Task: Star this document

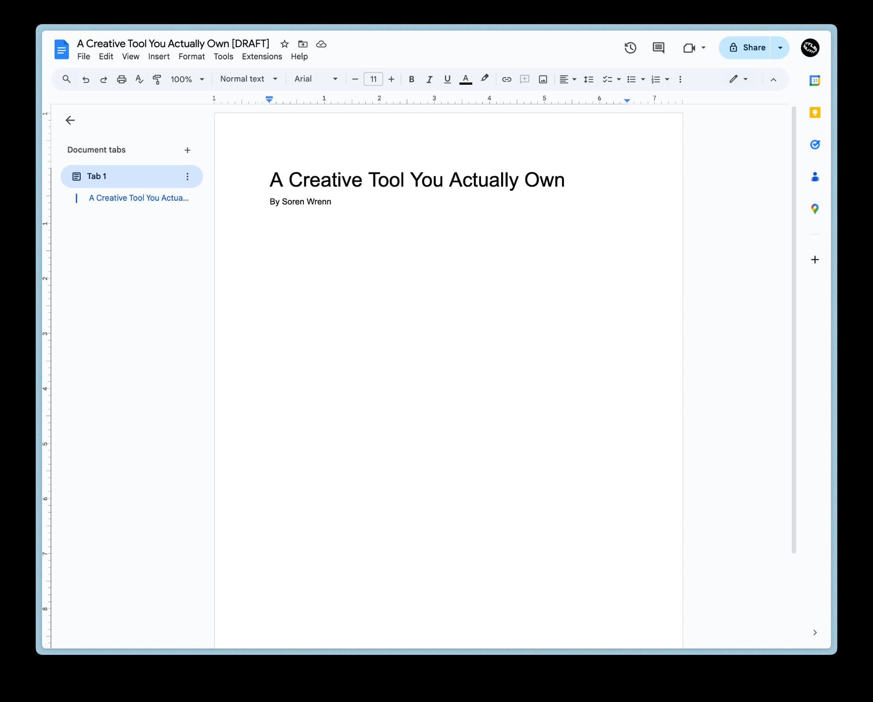Action: (285, 44)
